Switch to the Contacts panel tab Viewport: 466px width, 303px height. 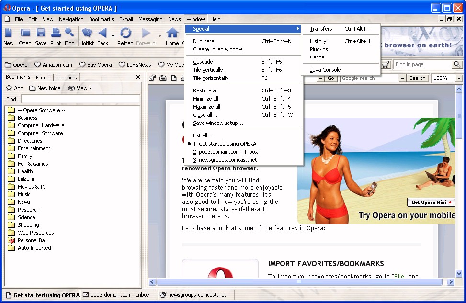coord(66,78)
